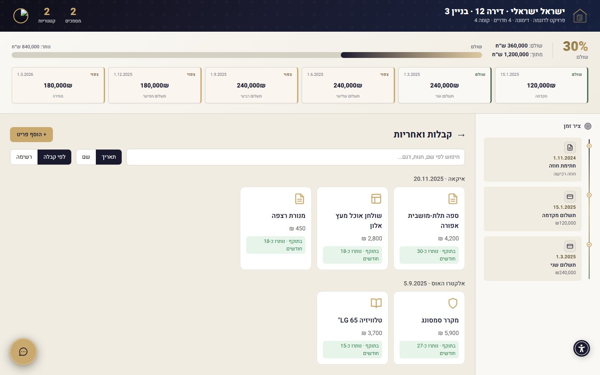
Task: Open the accessibility menu icon
Action: coord(582,348)
